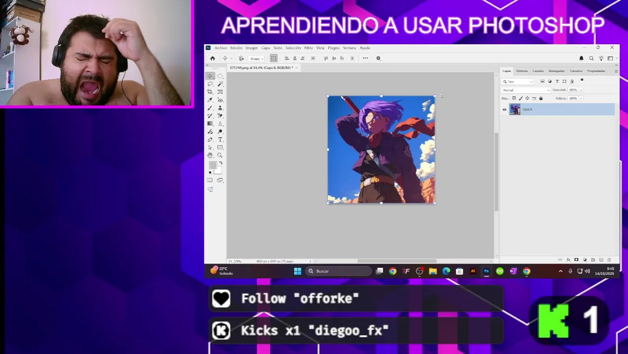
Task: Toggle lock image pixels brush icon
Action: (x=521, y=98)
